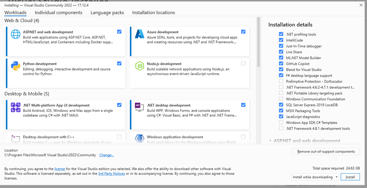This screenshot has width=367, height=188.
Task: Open the Language packs tab
Action: click(107, 12)
